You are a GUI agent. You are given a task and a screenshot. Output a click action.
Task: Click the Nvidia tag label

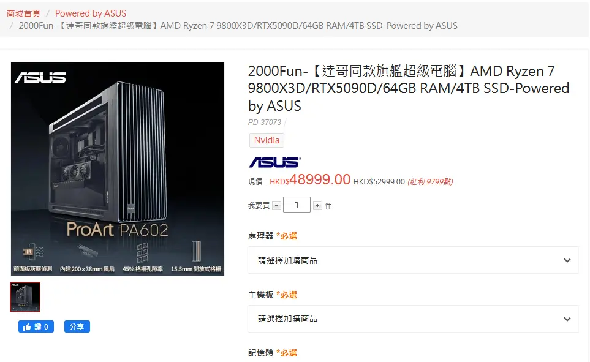click(267, 140)
